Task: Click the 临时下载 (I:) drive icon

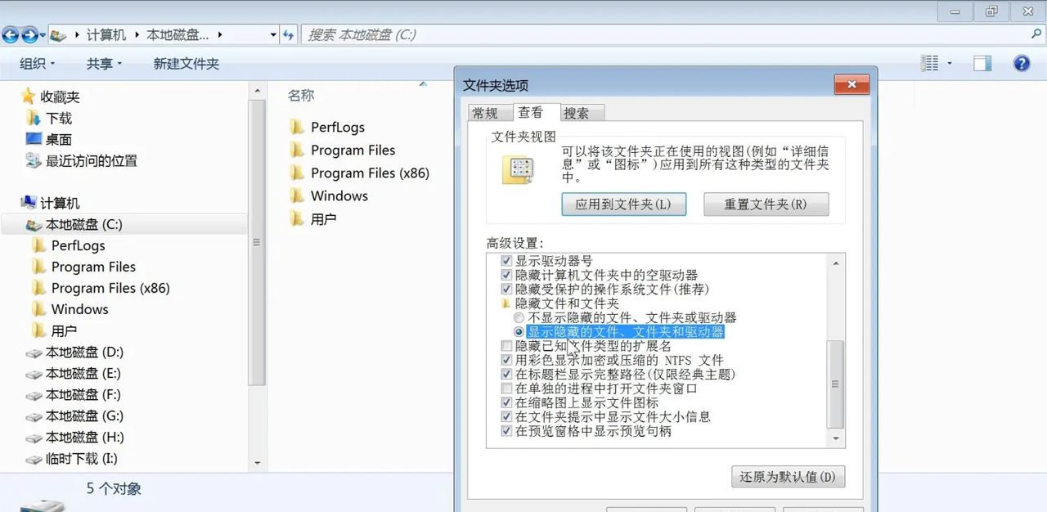Action: coord(34,459)
